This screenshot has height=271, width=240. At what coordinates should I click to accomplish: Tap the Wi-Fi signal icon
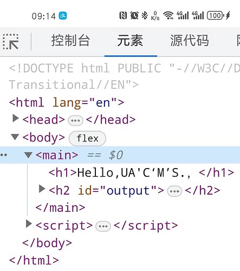(168, 15)
